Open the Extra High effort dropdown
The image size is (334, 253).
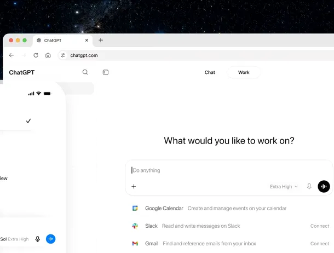click(284, 187)
